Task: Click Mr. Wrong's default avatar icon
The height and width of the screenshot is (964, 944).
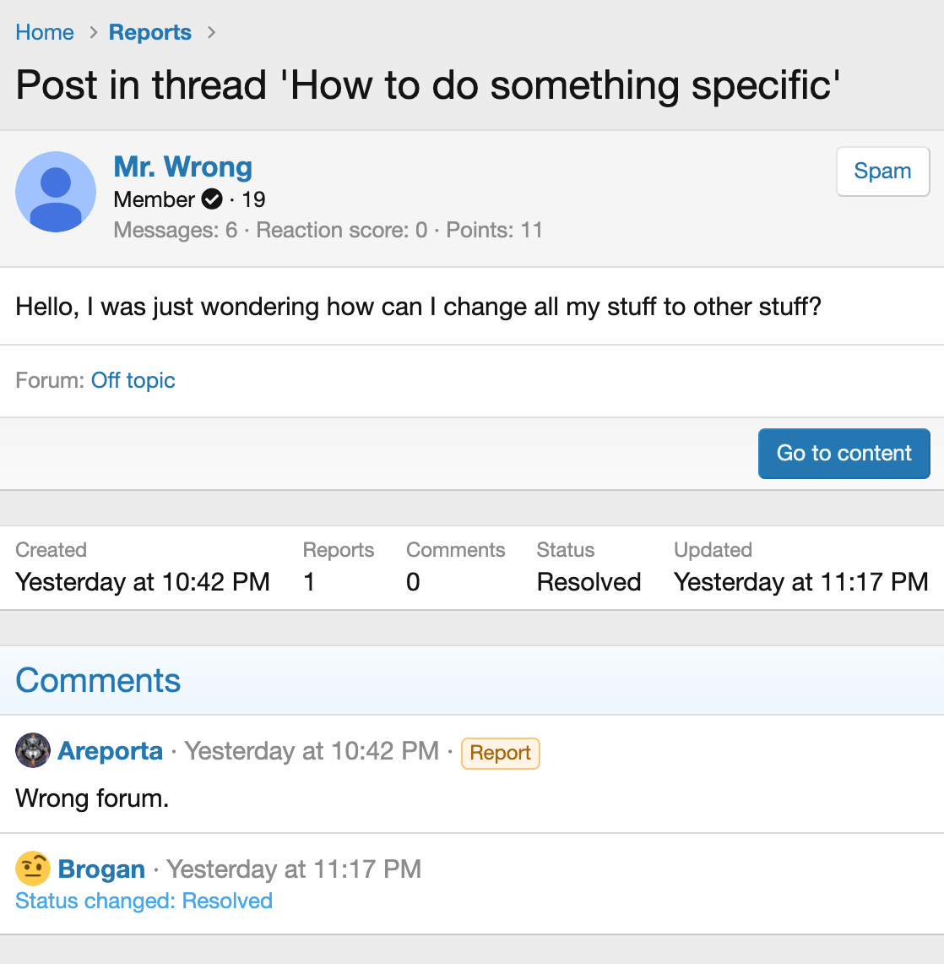Action: 56,192
